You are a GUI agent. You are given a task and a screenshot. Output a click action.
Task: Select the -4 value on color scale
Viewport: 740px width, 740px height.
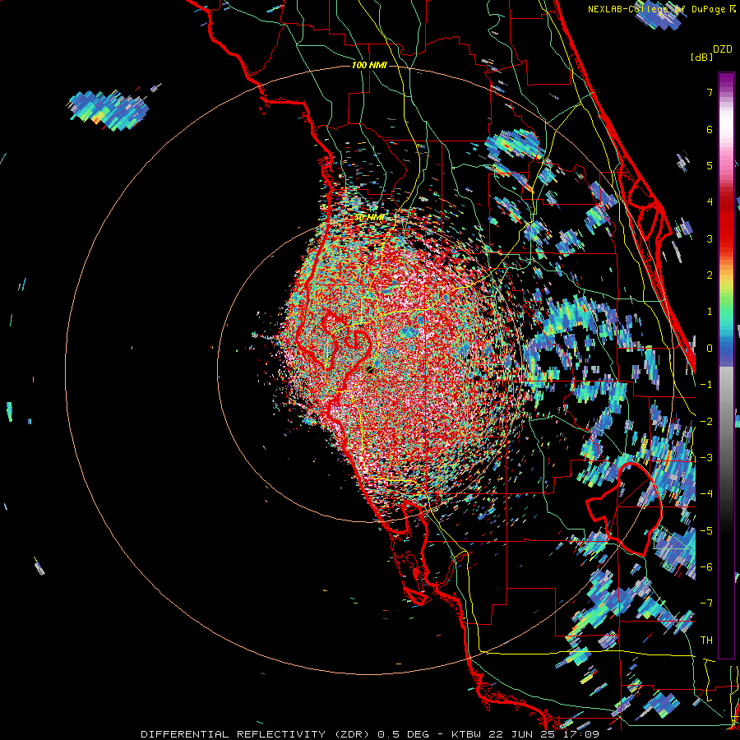[706, 494]
